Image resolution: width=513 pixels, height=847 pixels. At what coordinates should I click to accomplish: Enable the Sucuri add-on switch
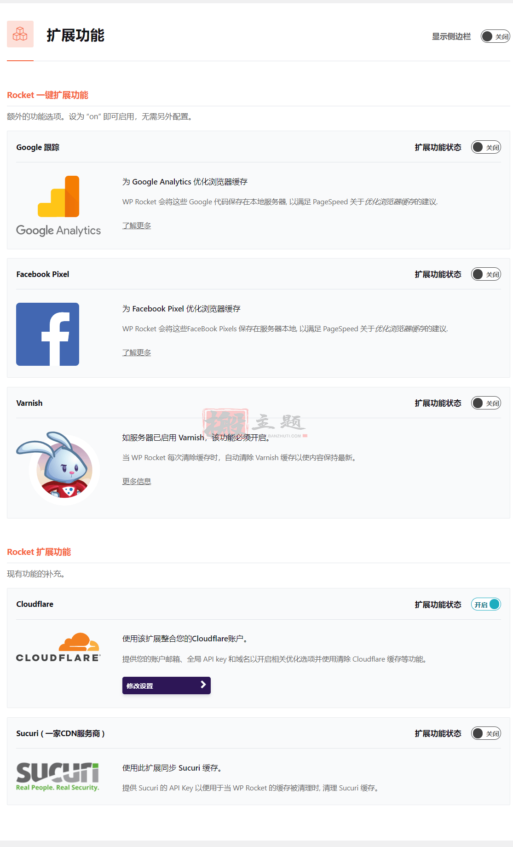click(x=486, y=733)
